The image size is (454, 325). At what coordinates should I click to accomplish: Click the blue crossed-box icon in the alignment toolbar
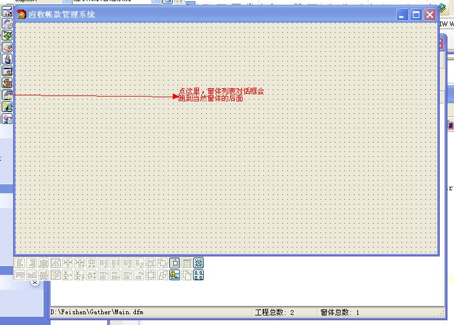(198, 263)
